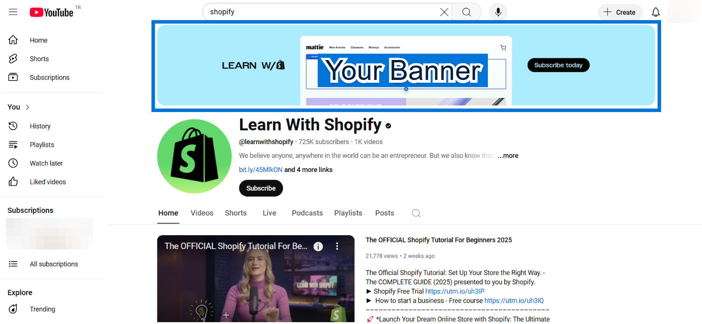Click the magnifier search button
The image size is (702, 324).
click(x=466, y=12)
